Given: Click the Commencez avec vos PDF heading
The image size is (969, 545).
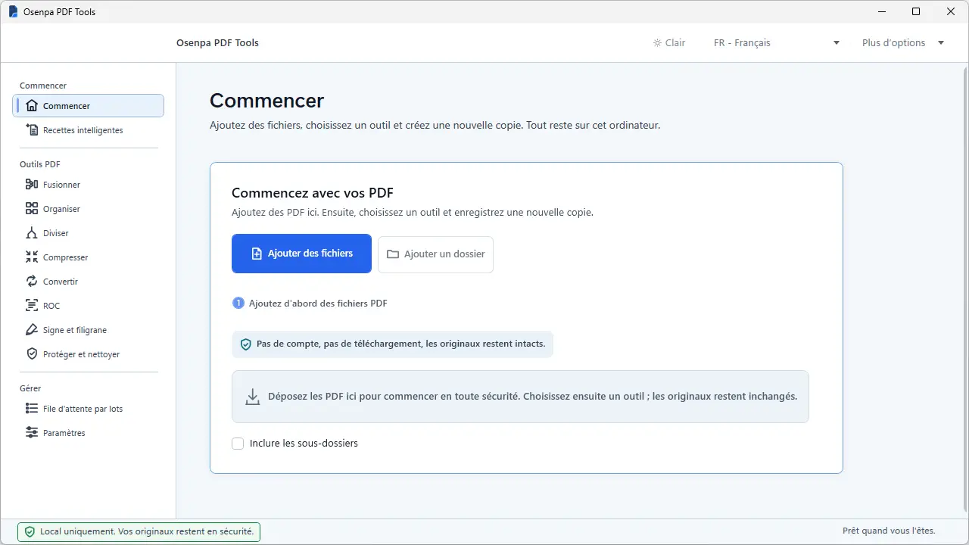Looking at the screenshot, I should (x=313, y=193).
